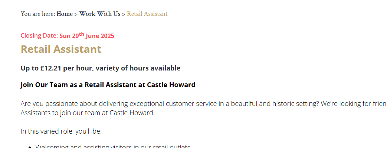Click 'beautiful and historic setting' phrase
This screenshot has width=387, height=148.
[x=272, y=104]
